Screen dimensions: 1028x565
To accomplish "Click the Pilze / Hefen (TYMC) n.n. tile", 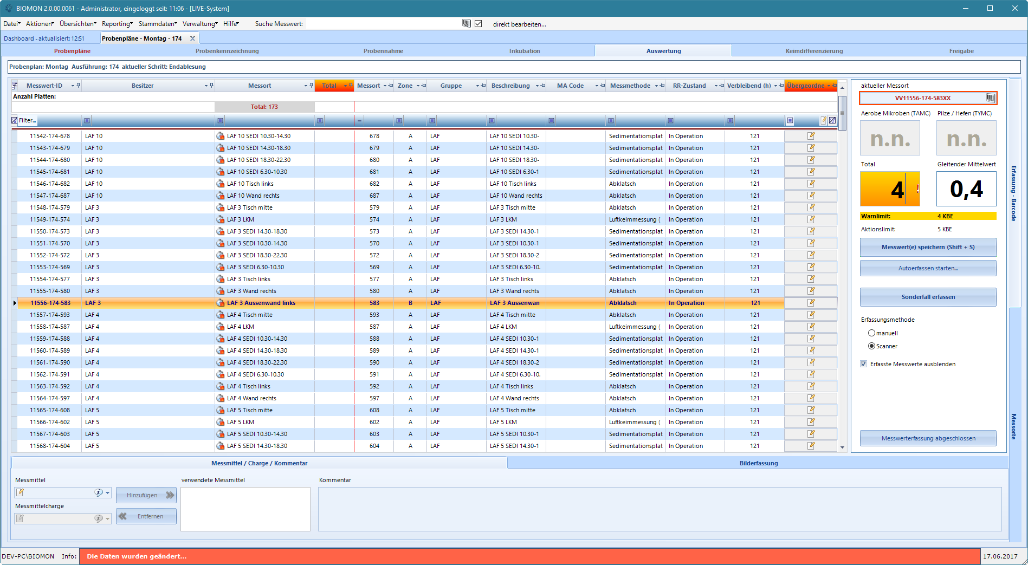I will [966, 138].
